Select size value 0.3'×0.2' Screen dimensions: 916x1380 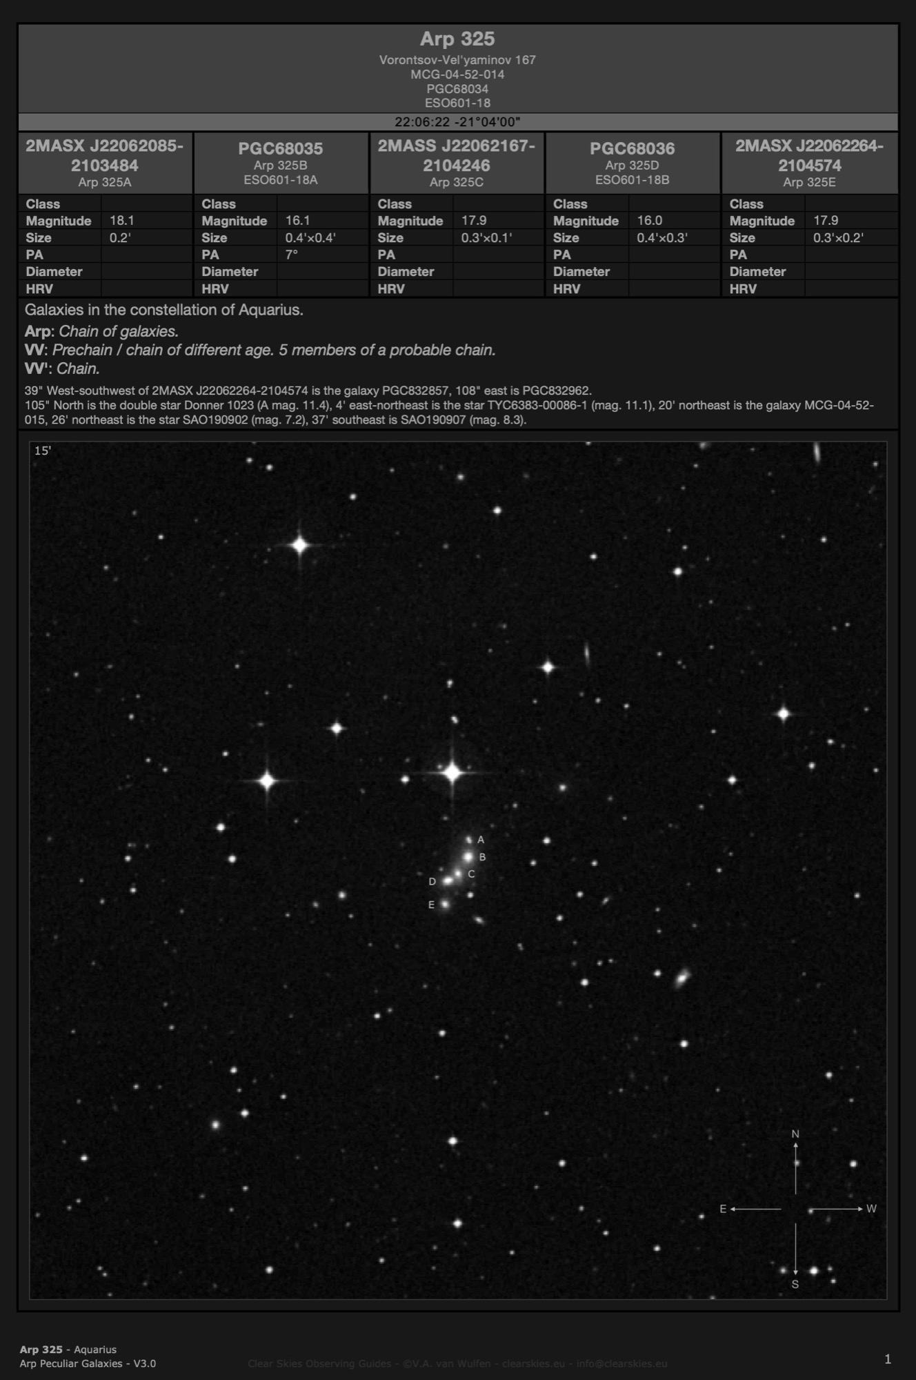click(x=838, y=238)
